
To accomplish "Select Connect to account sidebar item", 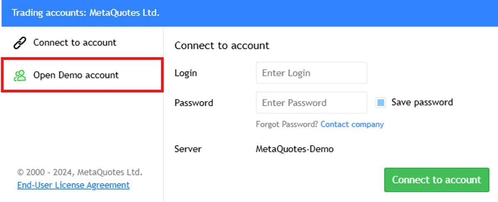I will (82, 43).
